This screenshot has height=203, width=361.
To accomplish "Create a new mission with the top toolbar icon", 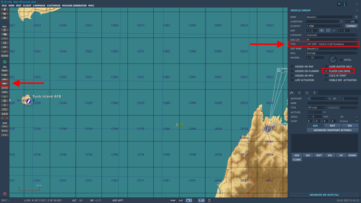I will coord(5,9).
